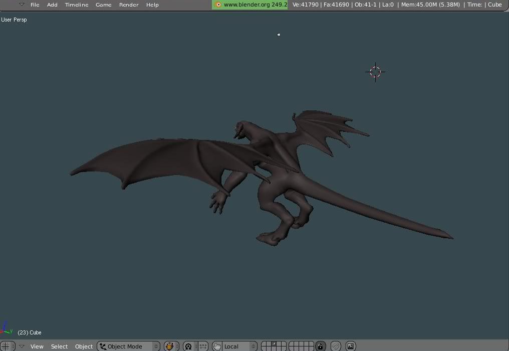Click the 3D View window type icon
The height and width of the screenshot is (351, 509).
tap(6, 346)
